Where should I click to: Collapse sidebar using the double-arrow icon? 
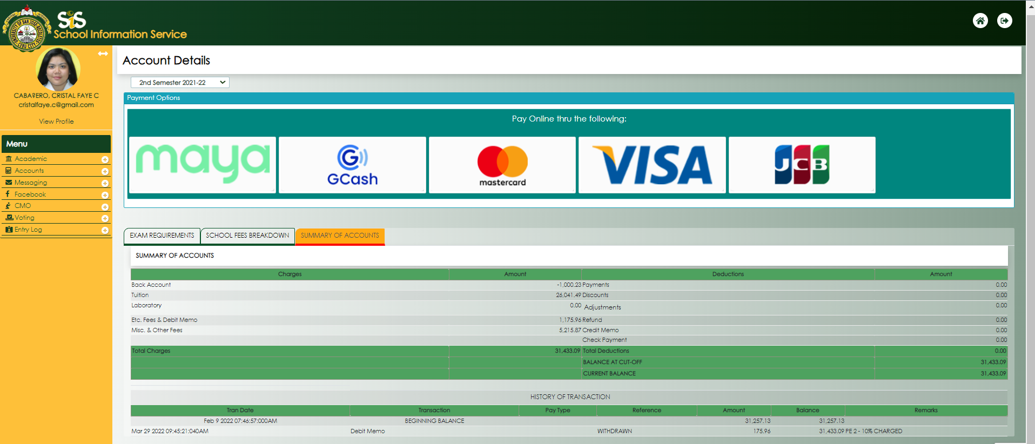(103, 53)
